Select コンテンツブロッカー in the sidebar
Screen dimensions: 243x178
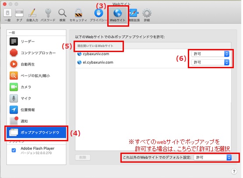click(36, 53)
